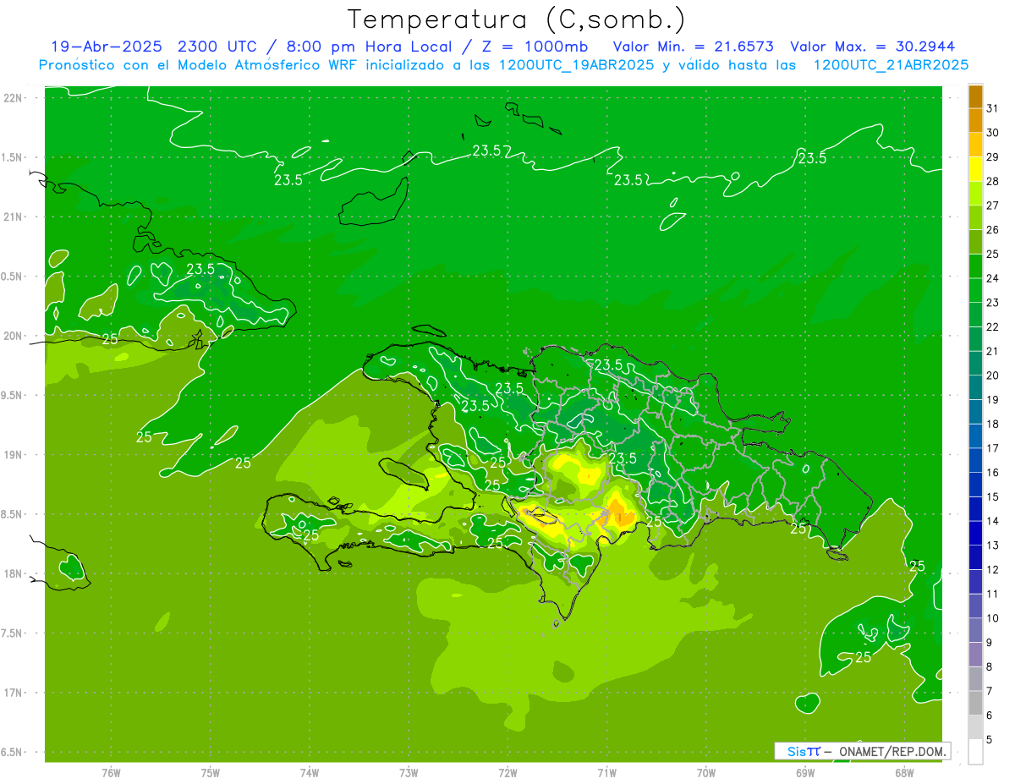Viewport: 1015px width, 784px height.
Task: Click the '21N' latitude axis label
Action: point(14,217)
